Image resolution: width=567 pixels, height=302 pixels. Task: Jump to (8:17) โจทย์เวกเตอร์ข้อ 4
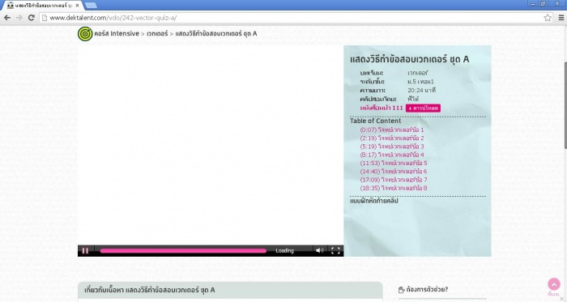click(391, 155)
